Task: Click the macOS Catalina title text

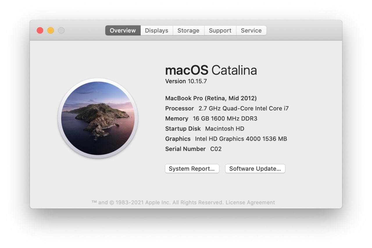Action: (x=211, y=70)
